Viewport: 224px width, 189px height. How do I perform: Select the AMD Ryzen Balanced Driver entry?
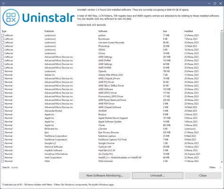tap(112, 100)
